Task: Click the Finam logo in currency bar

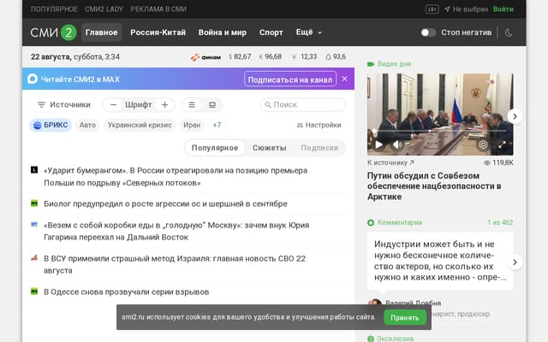Action: pos(205,57)
